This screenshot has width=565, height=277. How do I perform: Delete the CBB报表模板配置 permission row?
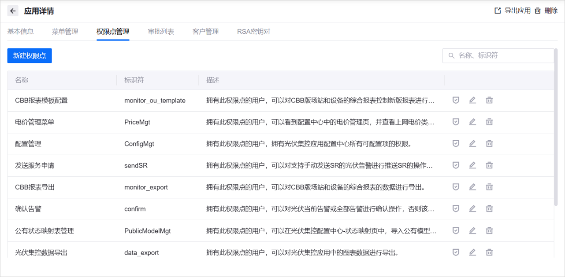click(x=489, y=100)
